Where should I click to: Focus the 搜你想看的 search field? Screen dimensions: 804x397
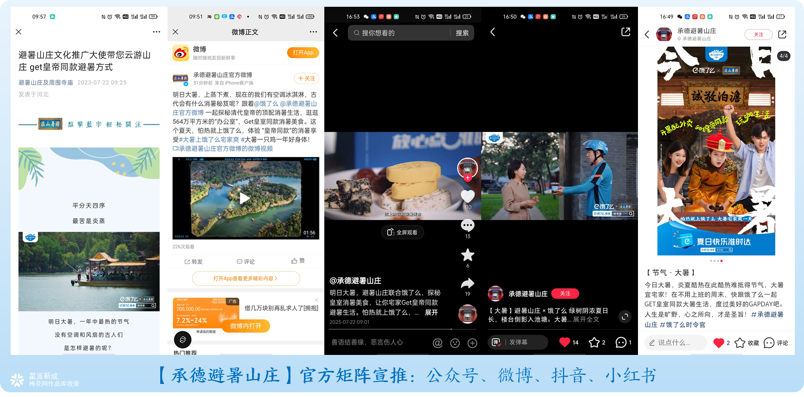[399, 33]
